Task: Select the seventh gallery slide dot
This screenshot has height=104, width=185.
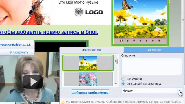Action: click(159, 41)
